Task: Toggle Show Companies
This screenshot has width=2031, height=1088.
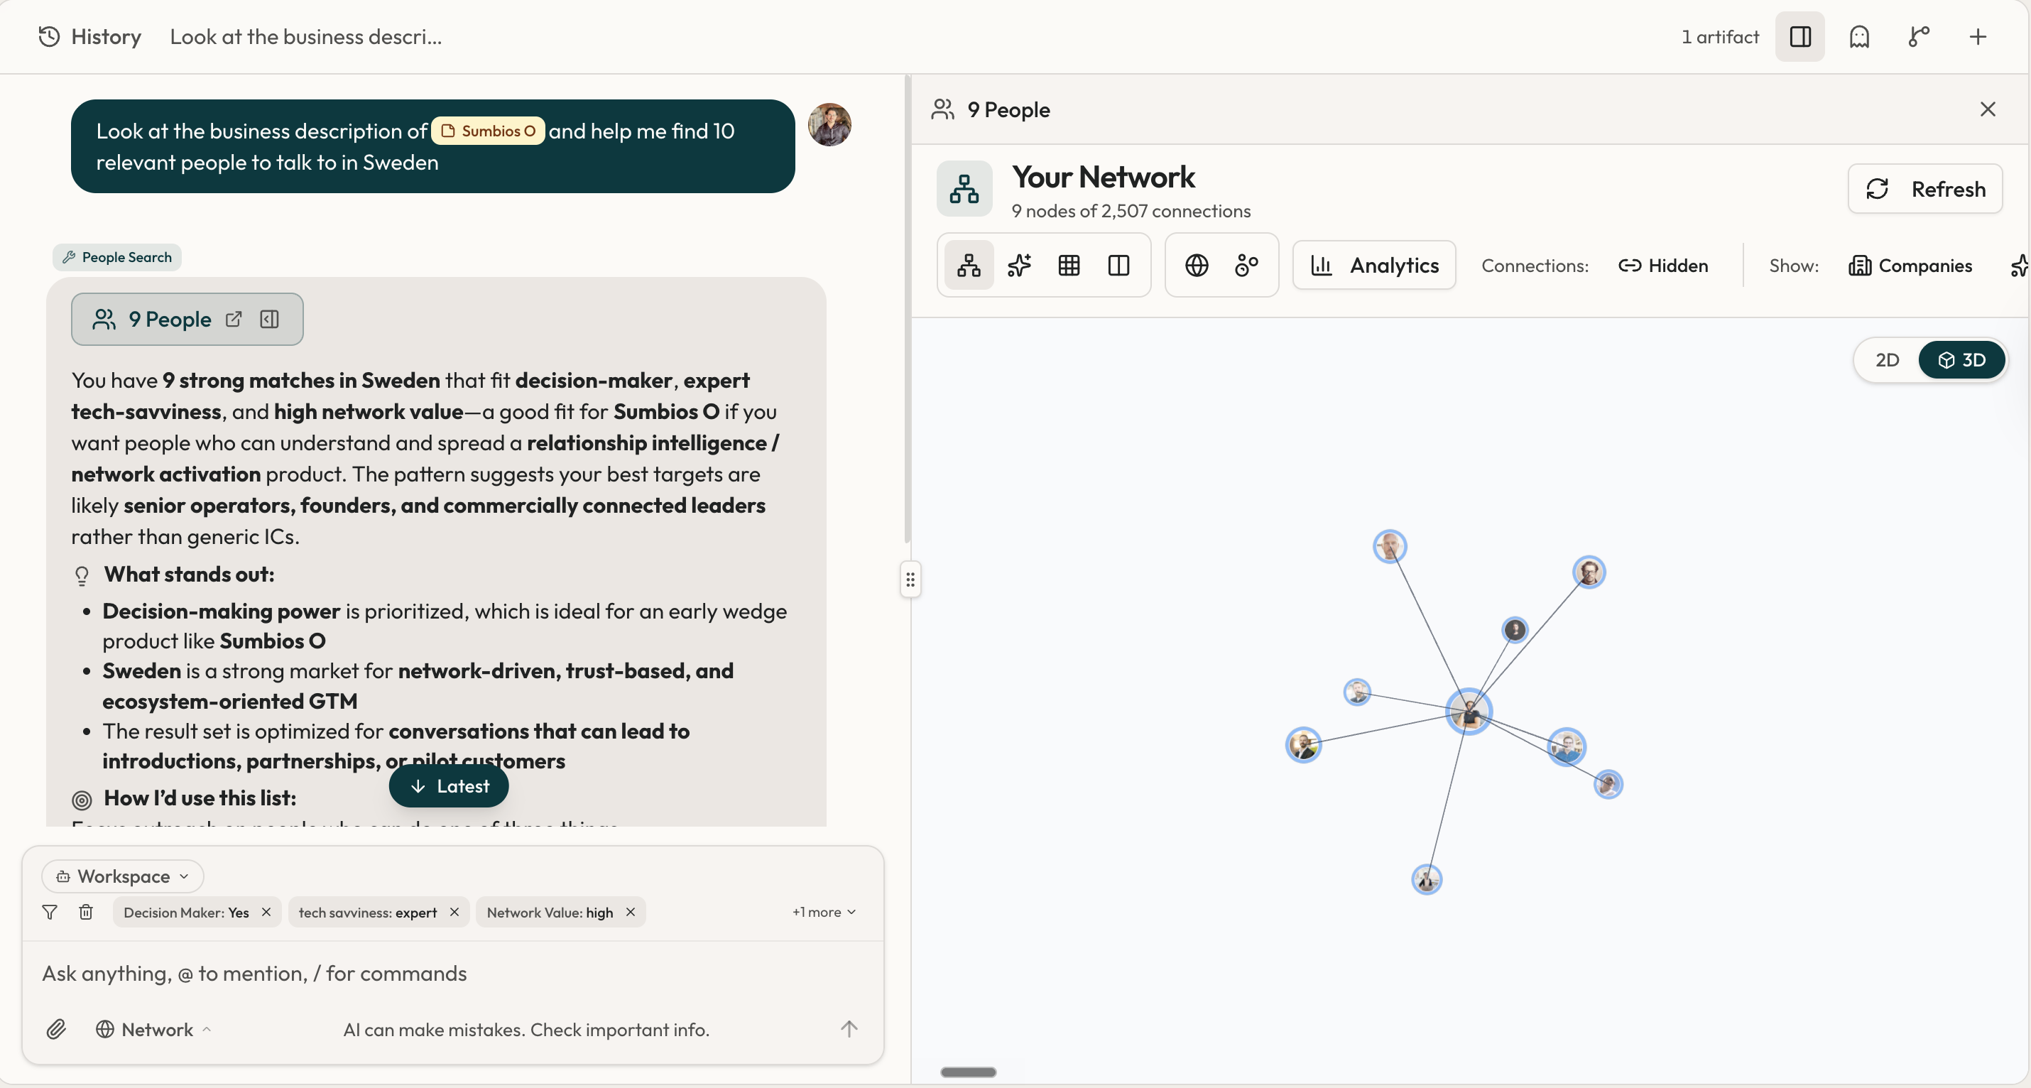Action: click(1910, 266)
